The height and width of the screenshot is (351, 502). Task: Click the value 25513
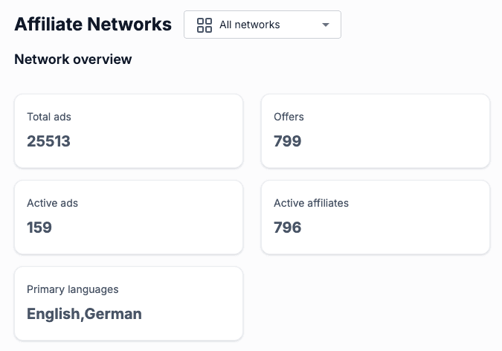48,141
